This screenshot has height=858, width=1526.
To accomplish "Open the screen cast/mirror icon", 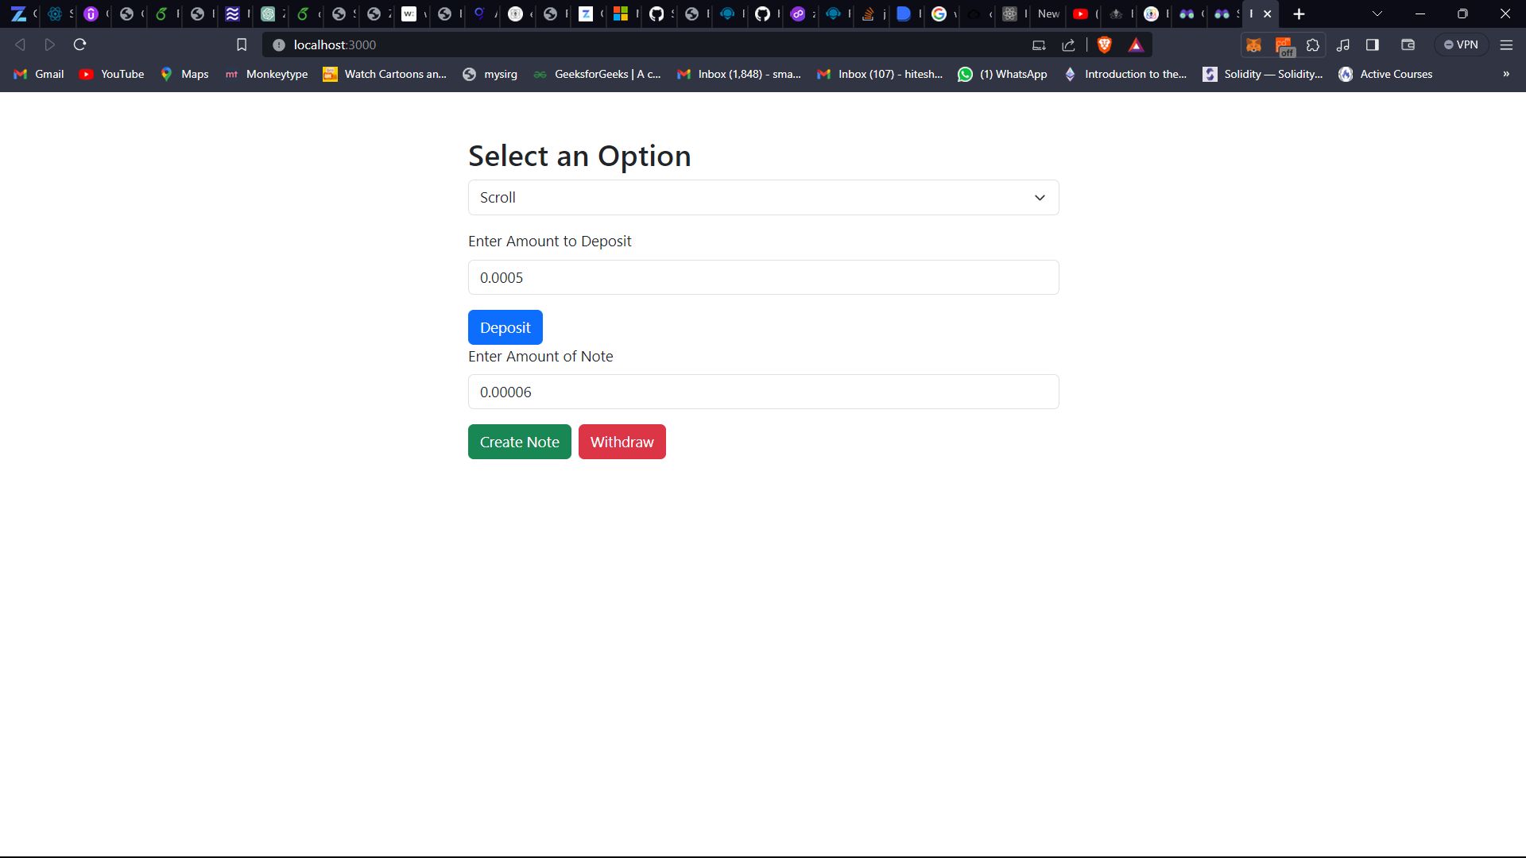I will [x=1039, y=44].
